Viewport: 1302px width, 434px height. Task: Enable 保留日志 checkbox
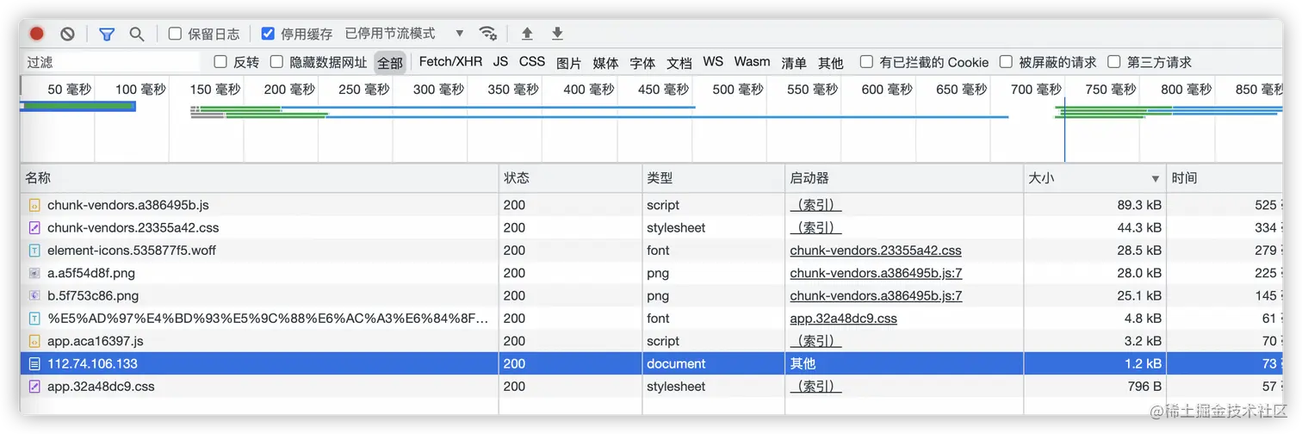coord(175,34)
